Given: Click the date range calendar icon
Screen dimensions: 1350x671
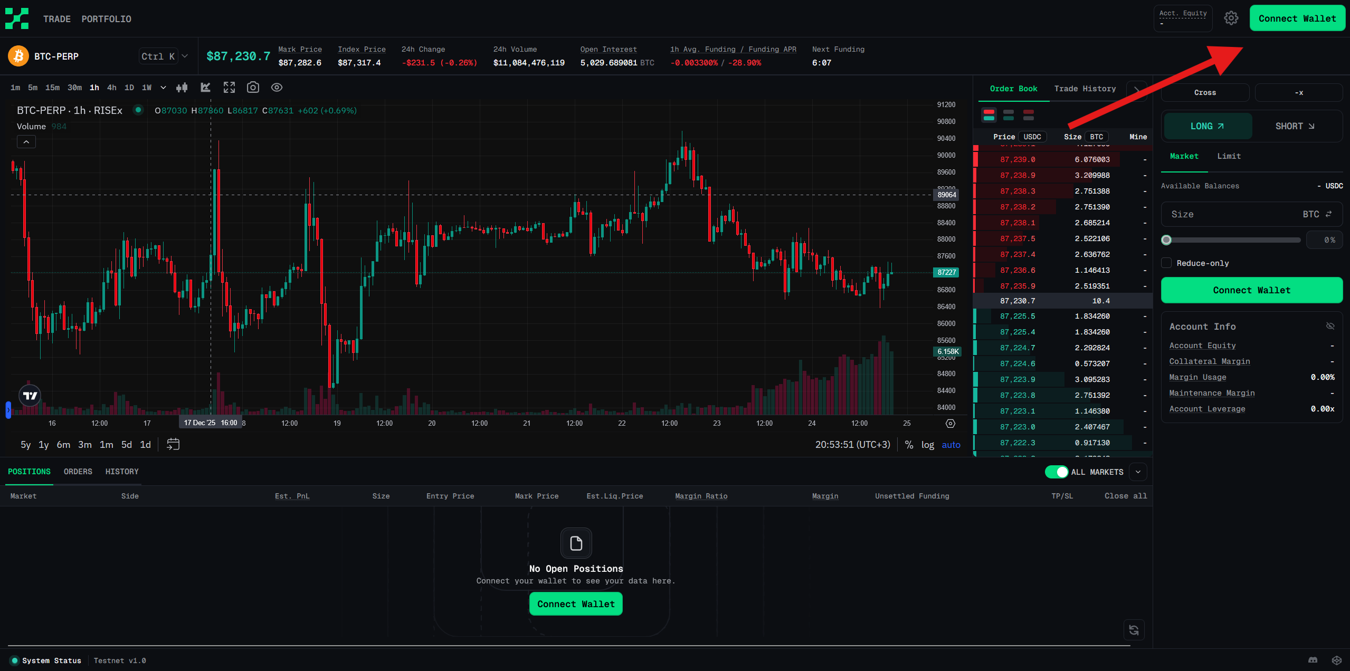Looking at the screenshot, I should point(173,444).
